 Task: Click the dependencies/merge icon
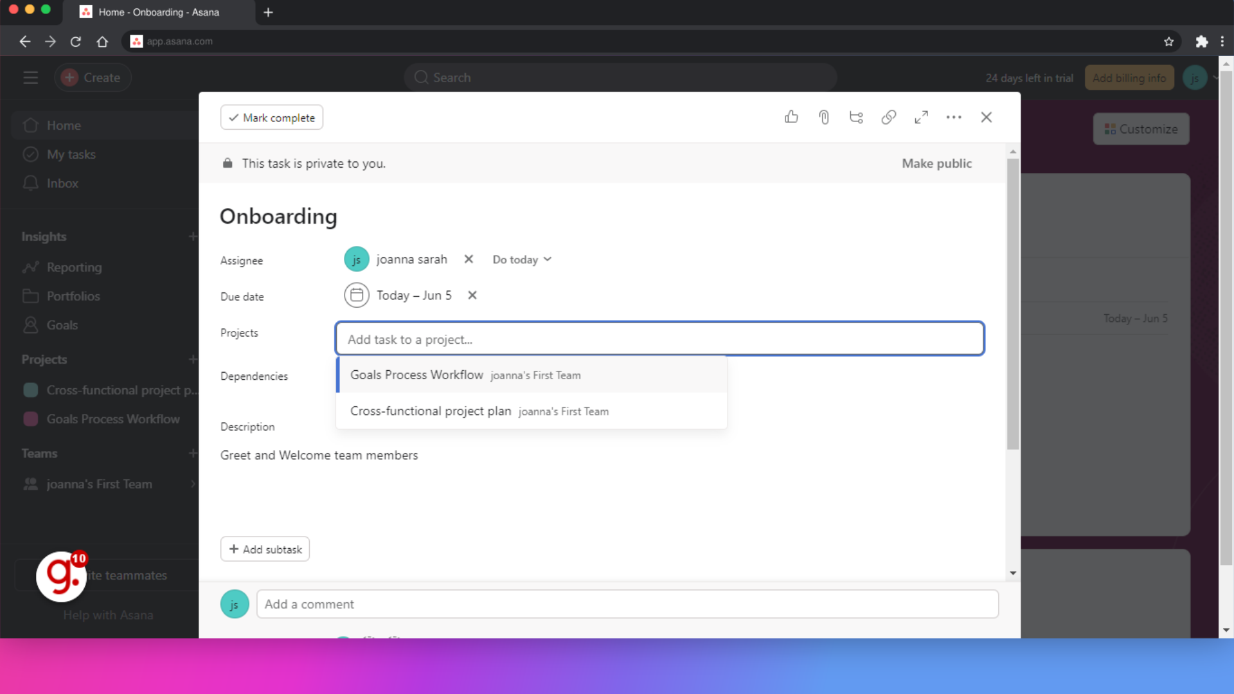pyautogui.click(x=855, y=117)
